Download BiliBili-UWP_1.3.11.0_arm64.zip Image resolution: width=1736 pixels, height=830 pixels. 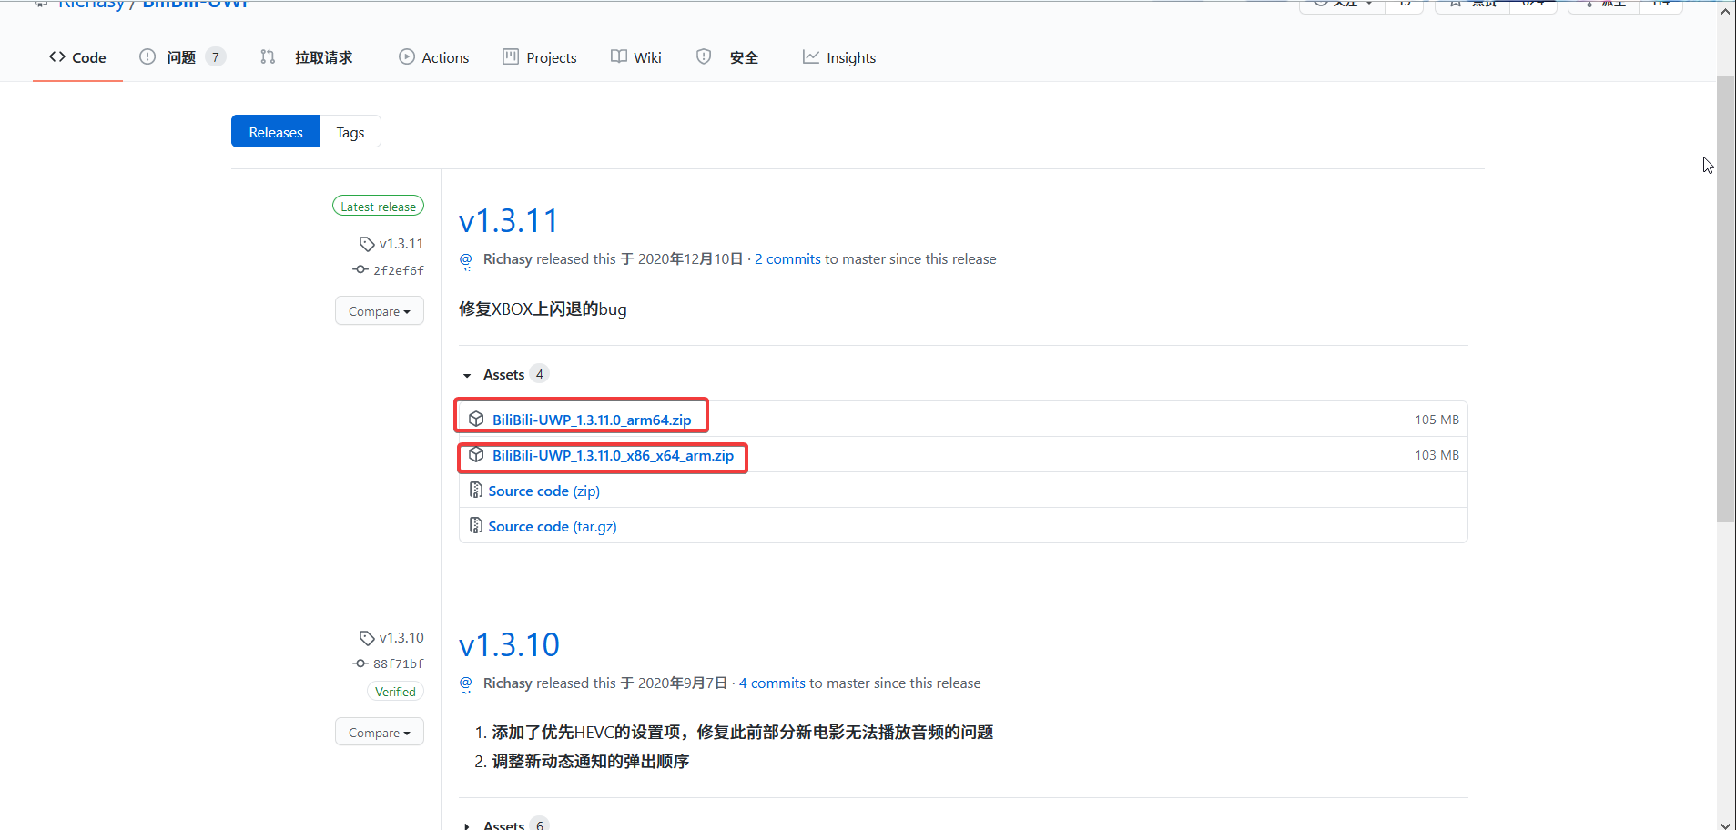pos(592,420)
